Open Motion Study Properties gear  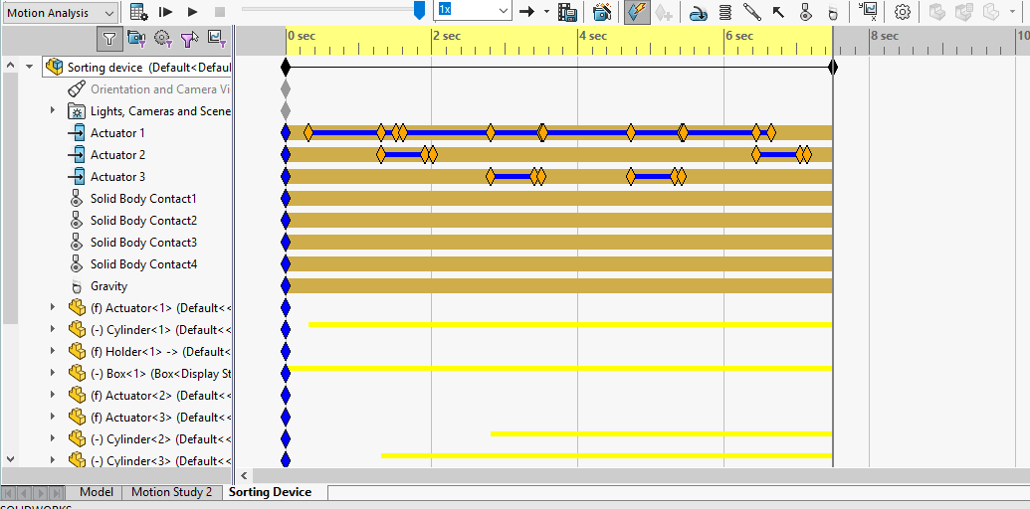pyautogui.click(x=903, y=12)
